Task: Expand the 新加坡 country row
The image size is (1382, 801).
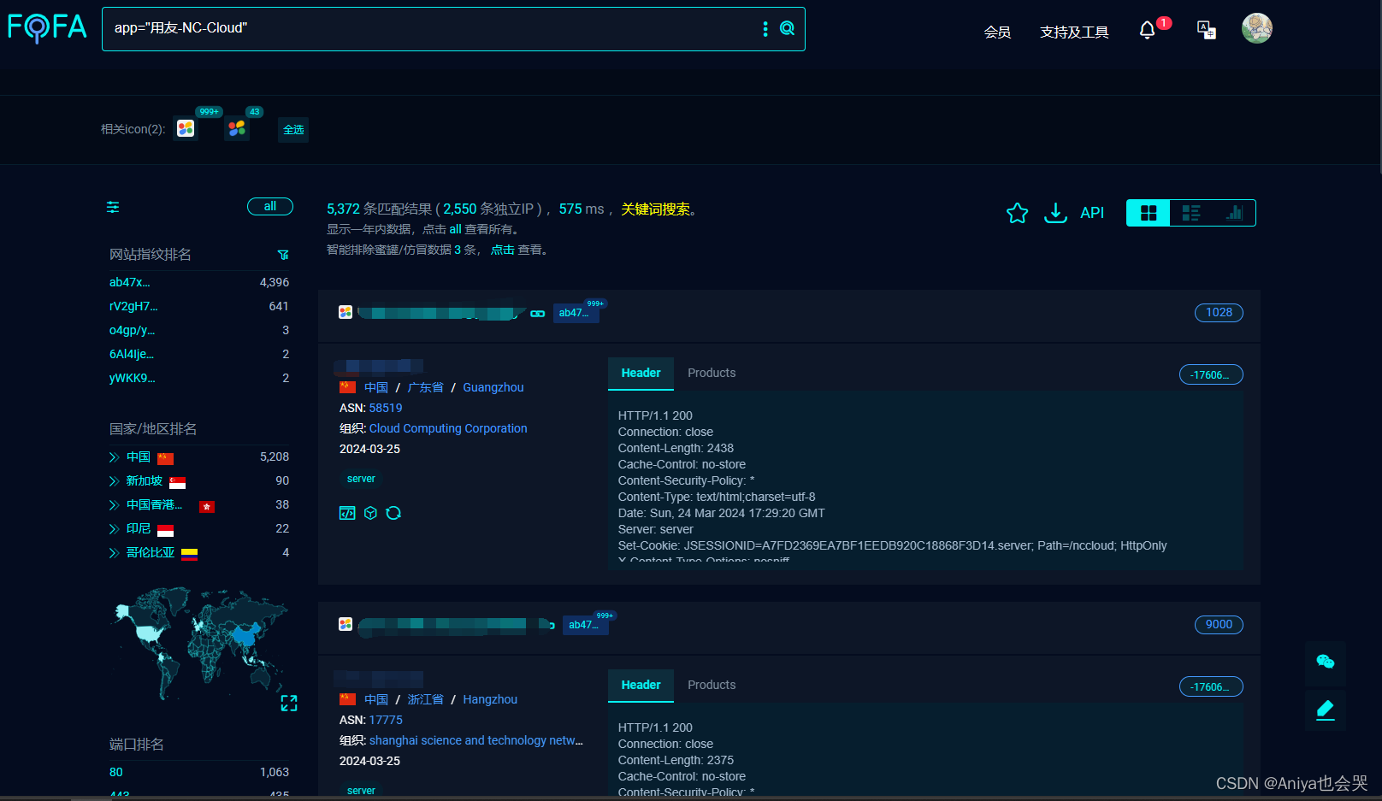Action: point(114,481)
